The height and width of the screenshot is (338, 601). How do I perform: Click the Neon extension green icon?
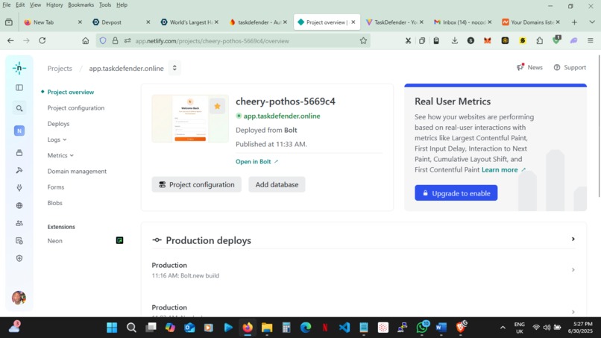[x=119, y=240]
